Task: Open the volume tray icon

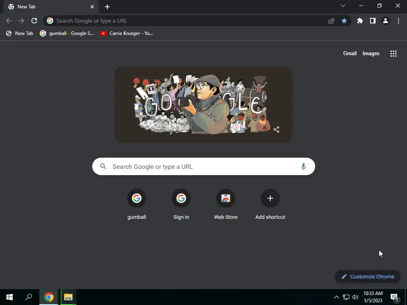Action: (355, 297)
